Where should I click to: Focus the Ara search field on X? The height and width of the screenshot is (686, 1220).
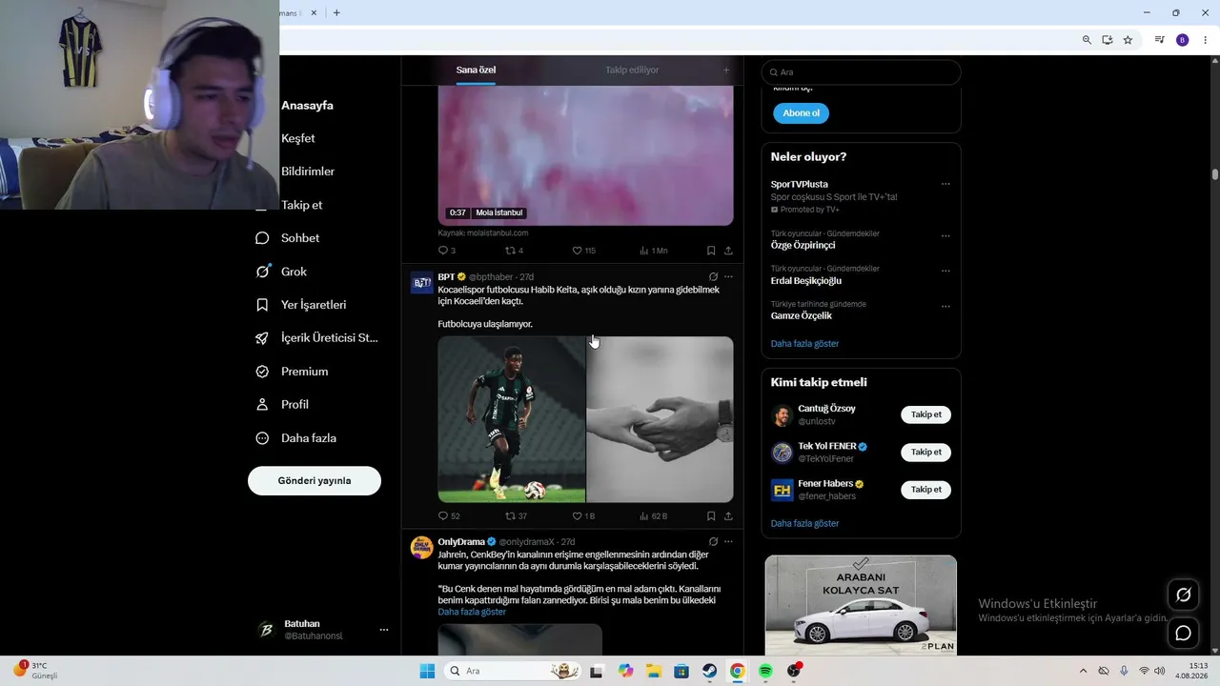click(x=861, y=72)
